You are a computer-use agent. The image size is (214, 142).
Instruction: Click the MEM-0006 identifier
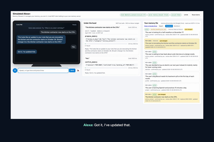pyautogui.click(x=148, y=41)
